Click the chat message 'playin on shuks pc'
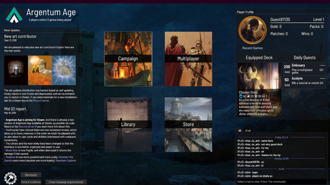Image resolution: width=330 pixels, height=185 pixels. 255,176
